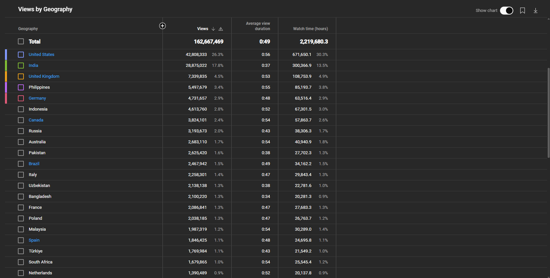Select the Indonesia row checkbox

(21, 109)
